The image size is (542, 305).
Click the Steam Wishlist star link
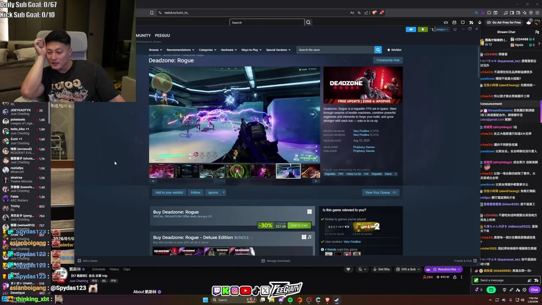pos(394,50)
